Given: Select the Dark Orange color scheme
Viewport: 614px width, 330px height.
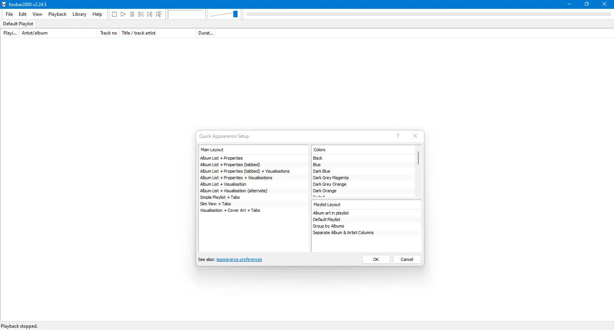Looking at the screenshot, I should [x=363, y=191].
